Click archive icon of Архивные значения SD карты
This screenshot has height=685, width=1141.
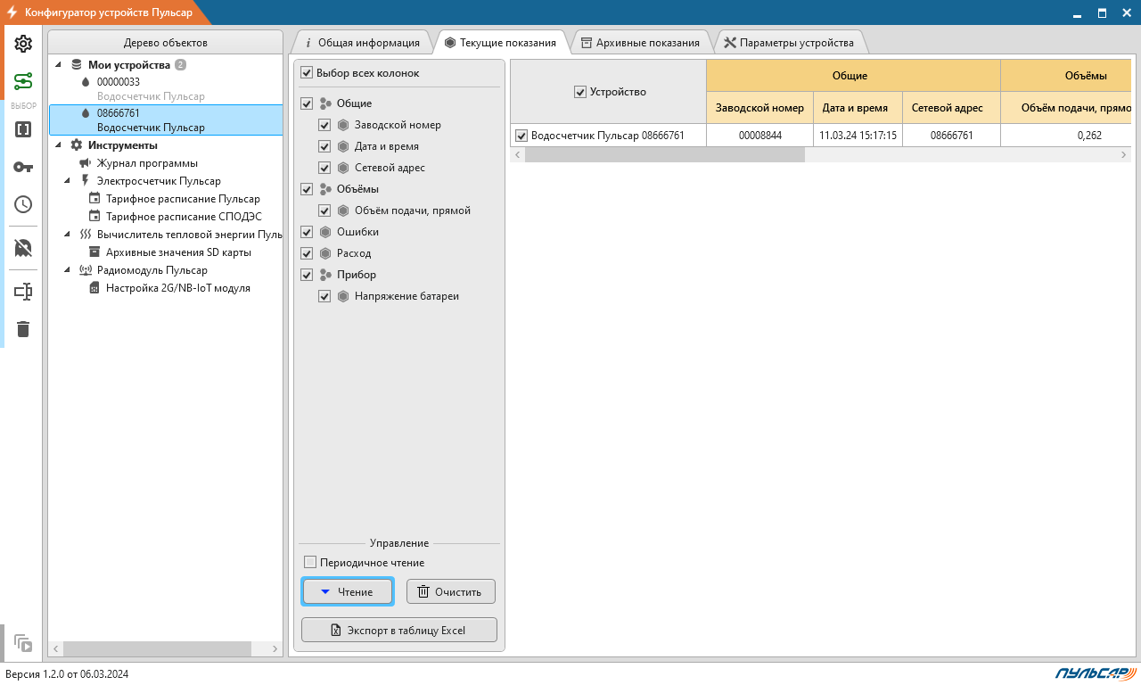click(x=94, y=252)
